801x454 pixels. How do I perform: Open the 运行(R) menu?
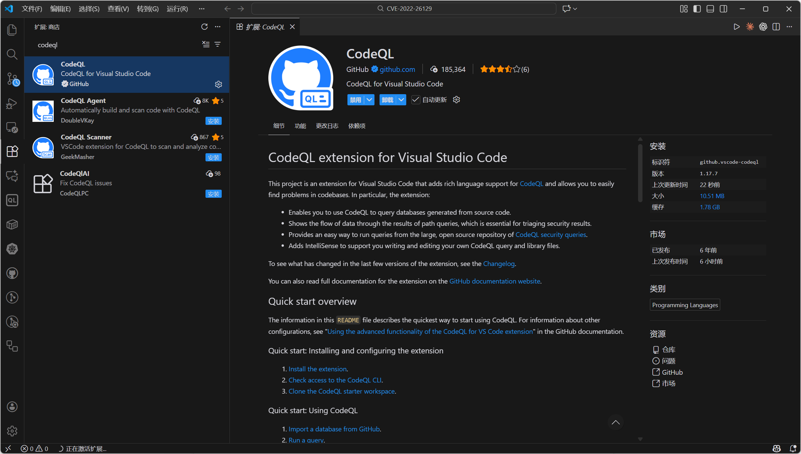point(177,9)
